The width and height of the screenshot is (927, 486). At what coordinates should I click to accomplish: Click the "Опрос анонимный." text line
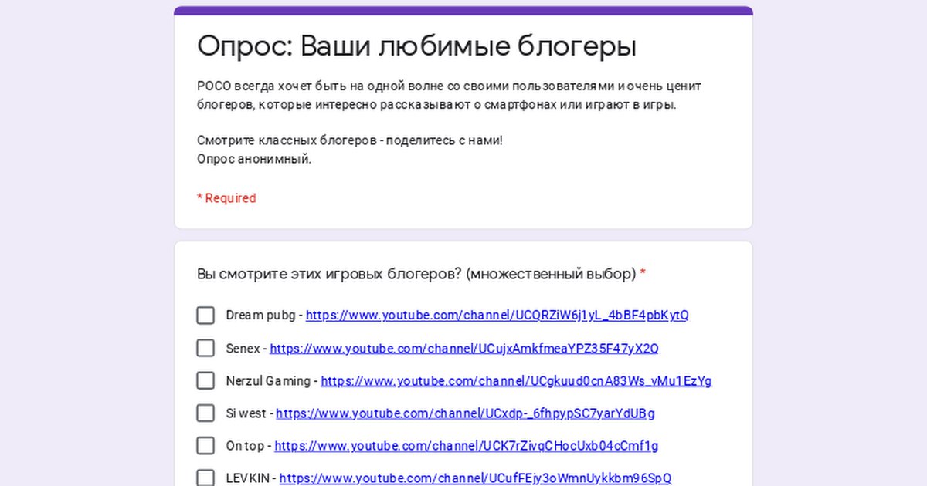click(x=254, y=159)
